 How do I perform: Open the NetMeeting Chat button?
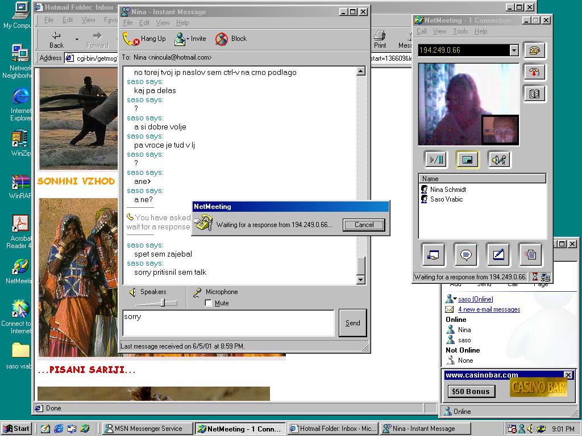pyautogui.click(x=465, y=254)
